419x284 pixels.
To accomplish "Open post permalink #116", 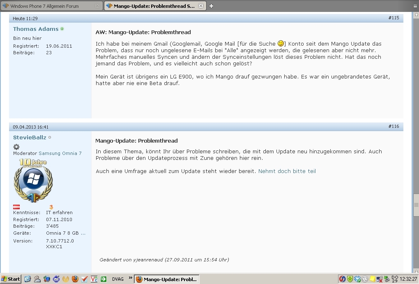I will 394,126.
